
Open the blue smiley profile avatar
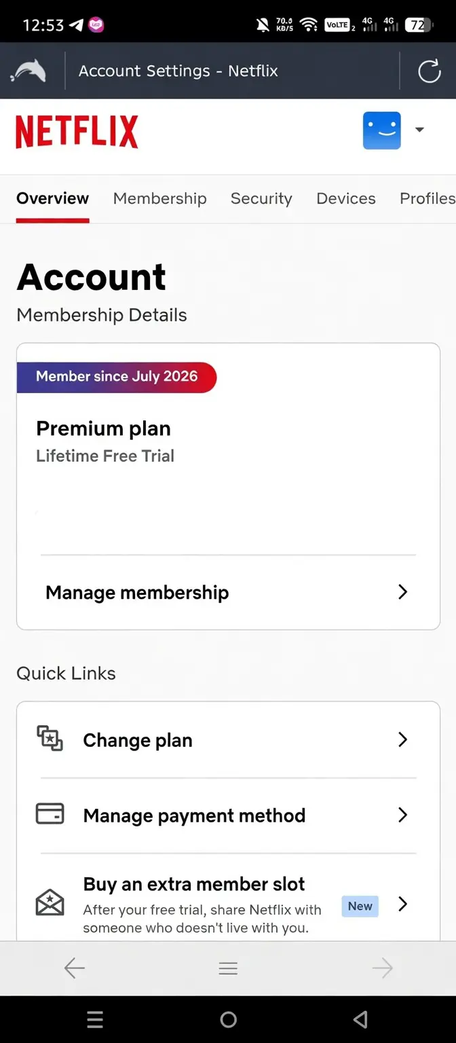pyautogui.click(x=382, y=130)
